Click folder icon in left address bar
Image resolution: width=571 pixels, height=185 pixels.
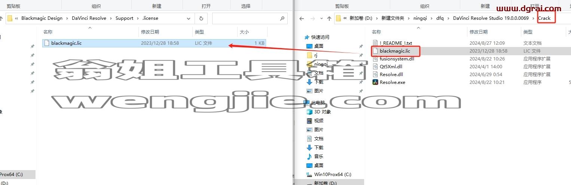pos(10,18)
